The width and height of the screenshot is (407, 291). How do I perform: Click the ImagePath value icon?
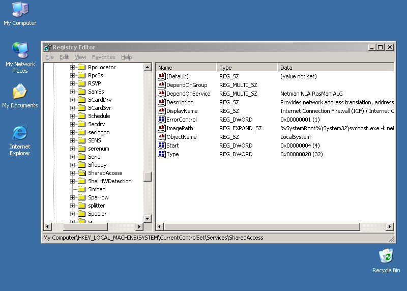pyautogui.click(x=161, y=128)
